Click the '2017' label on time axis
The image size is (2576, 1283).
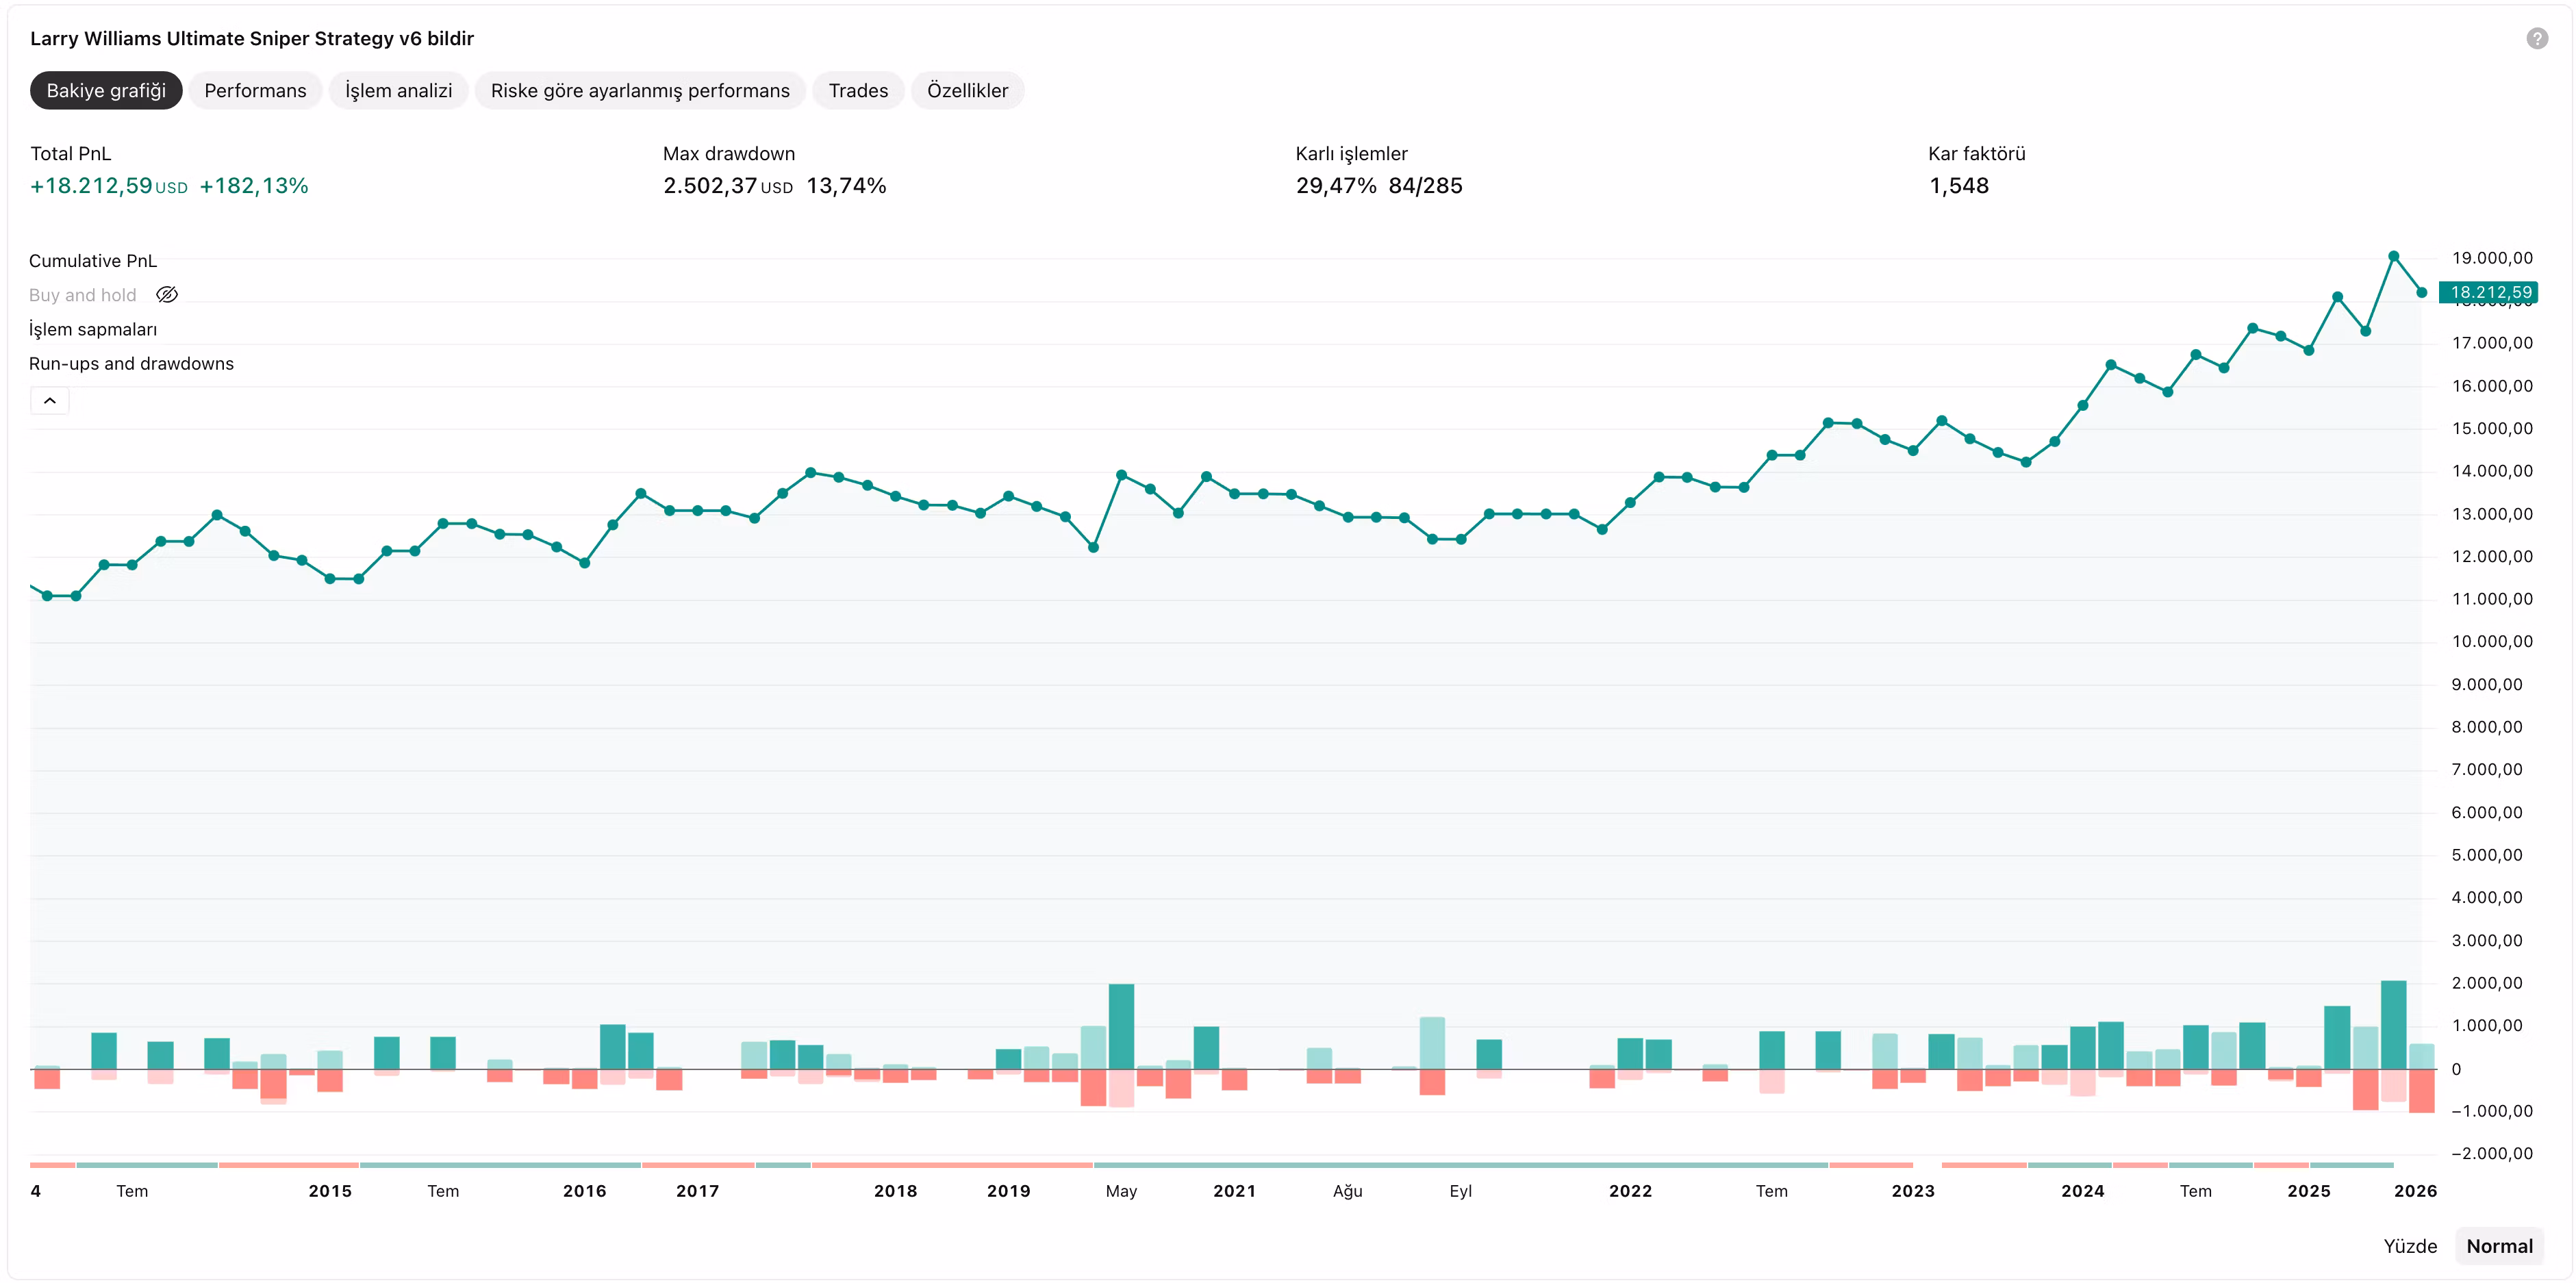[698, 1191]
